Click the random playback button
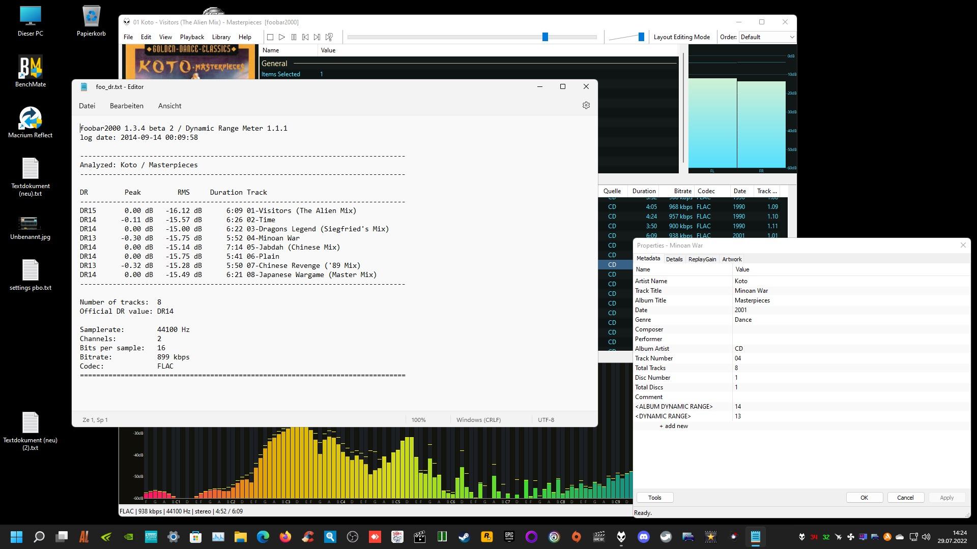Screen dimensions: 977x549 [x=329, y=37]
